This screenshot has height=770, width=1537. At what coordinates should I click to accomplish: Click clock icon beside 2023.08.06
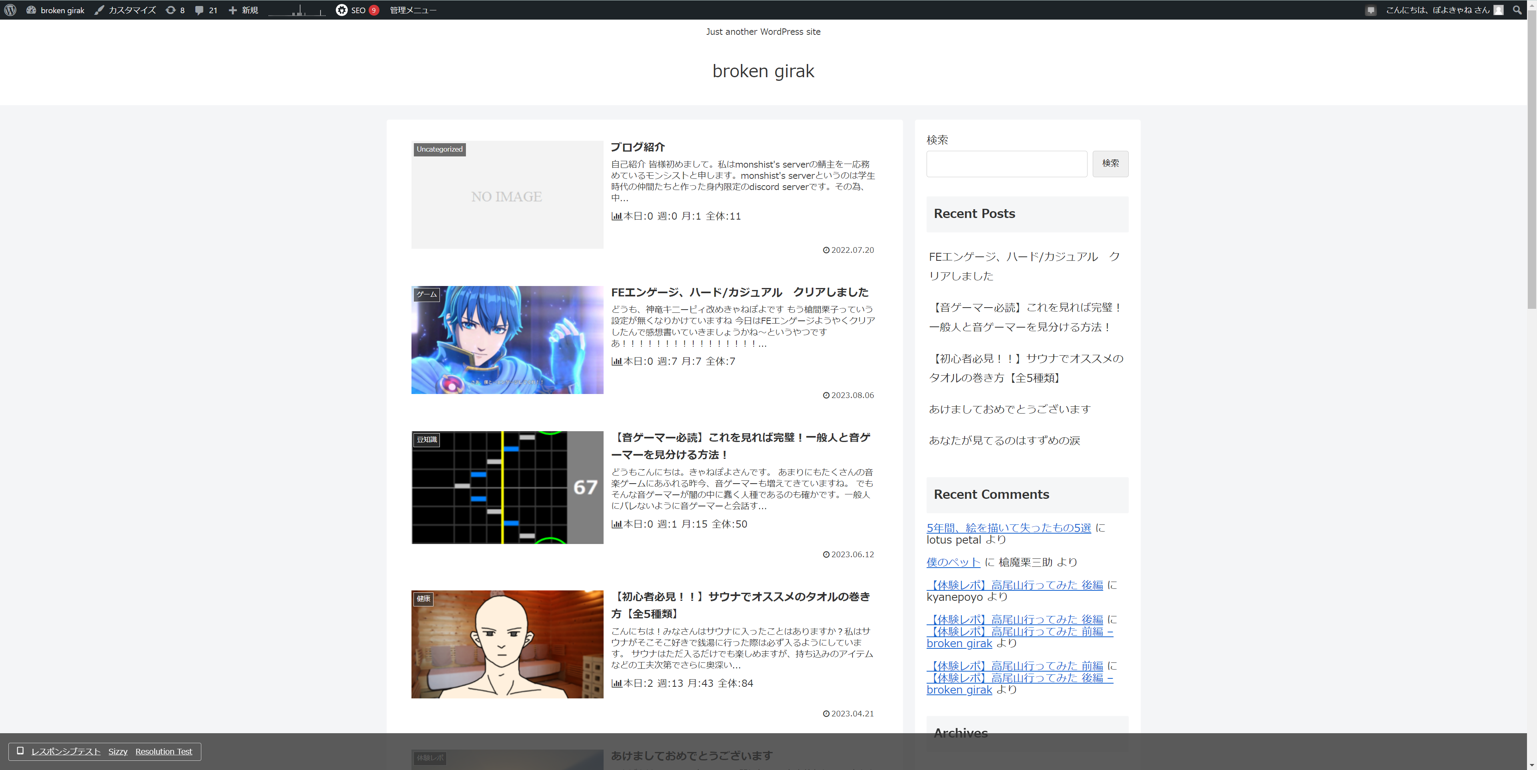pos(826,396)
